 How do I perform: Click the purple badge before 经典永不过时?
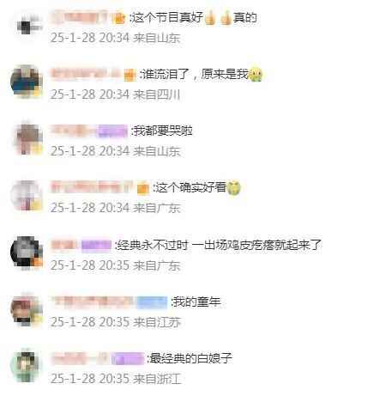(x=96, y=246)
